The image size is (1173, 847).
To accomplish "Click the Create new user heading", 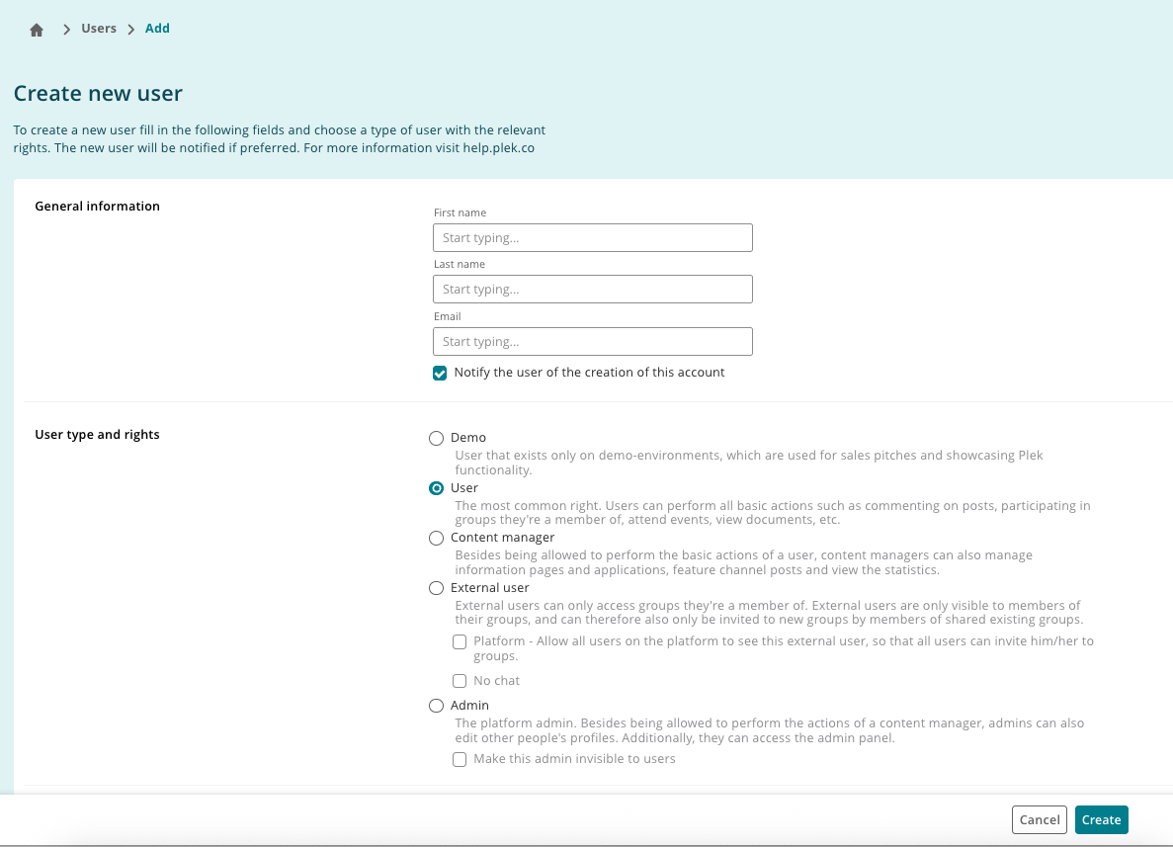I will pyautogui.click(x=98, y=94).
